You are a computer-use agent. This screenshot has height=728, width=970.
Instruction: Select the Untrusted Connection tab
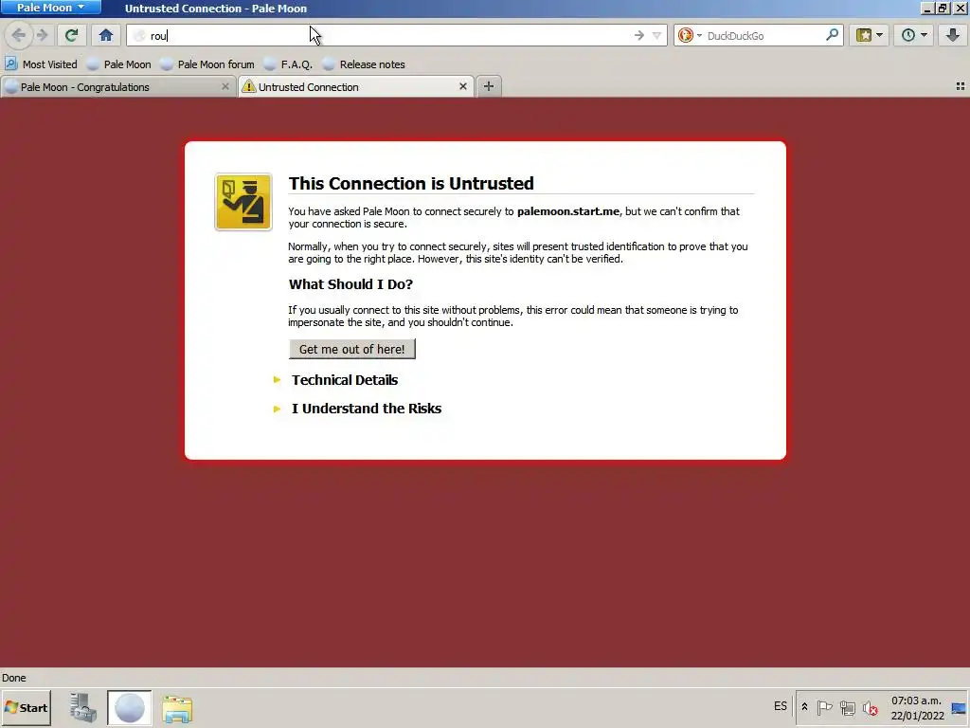pos(356,86)
